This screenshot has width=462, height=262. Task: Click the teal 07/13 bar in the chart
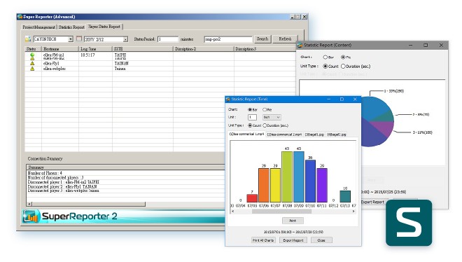(345, 197)
